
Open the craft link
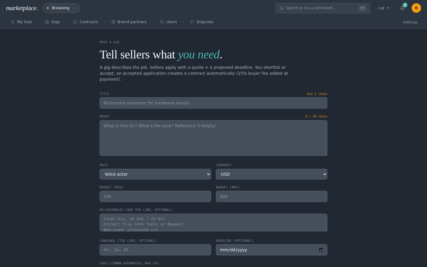pos(383,8)
